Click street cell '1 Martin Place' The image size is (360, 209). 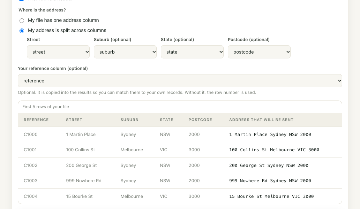click(81, 134)
